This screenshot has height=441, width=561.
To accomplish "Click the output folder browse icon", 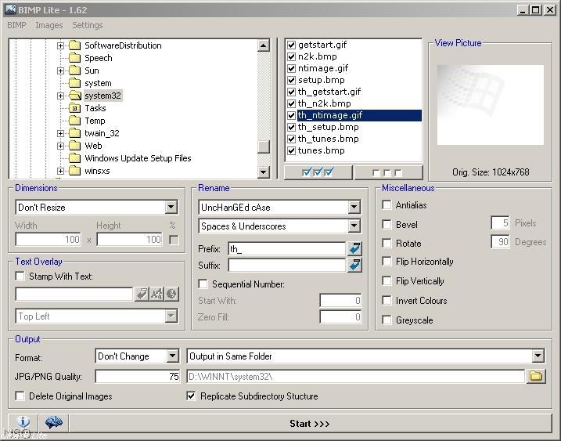I will tap(535, 377).
